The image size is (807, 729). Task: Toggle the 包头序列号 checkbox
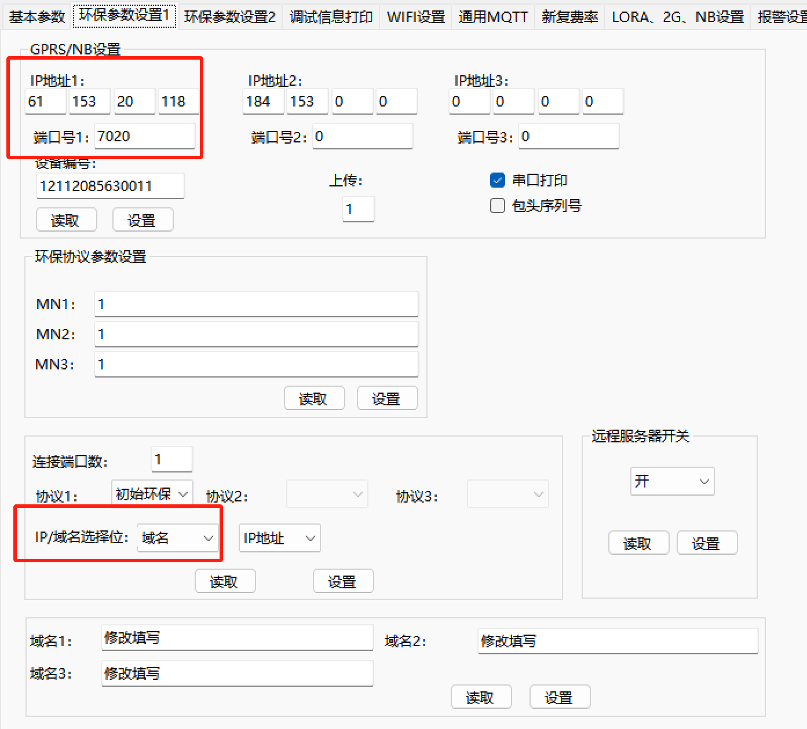coord(498,206)
